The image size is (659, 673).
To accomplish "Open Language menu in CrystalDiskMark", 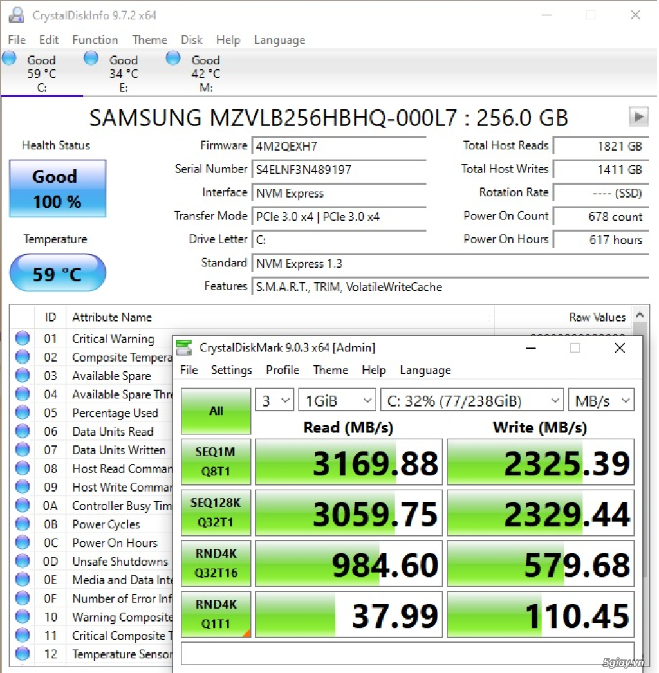I will (x=425, y=370).
